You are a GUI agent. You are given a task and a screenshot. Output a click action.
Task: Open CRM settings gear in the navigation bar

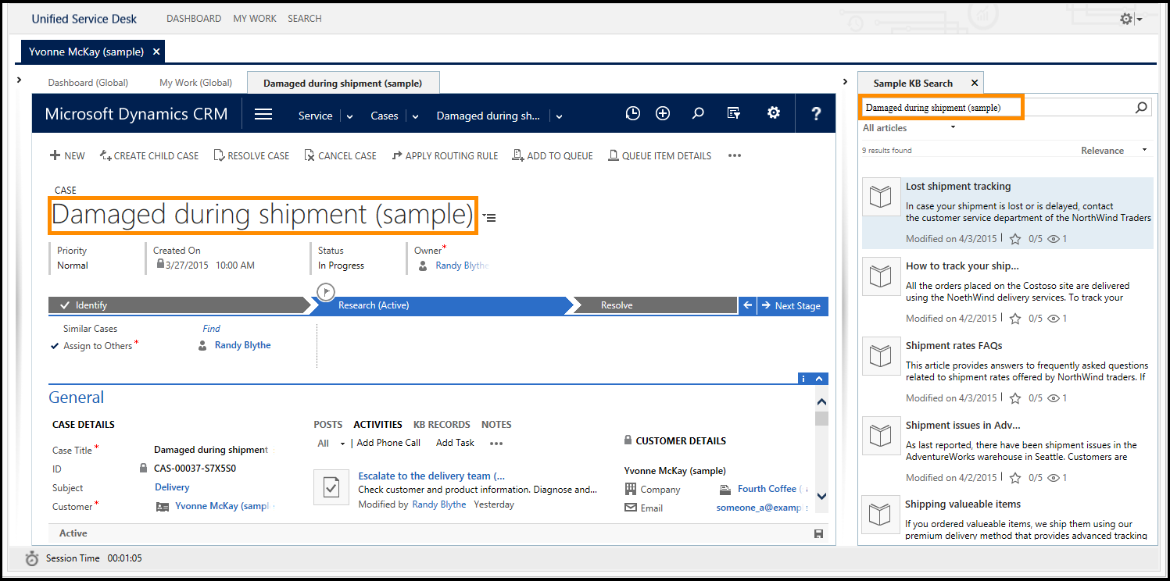click(x=774, y=112)
